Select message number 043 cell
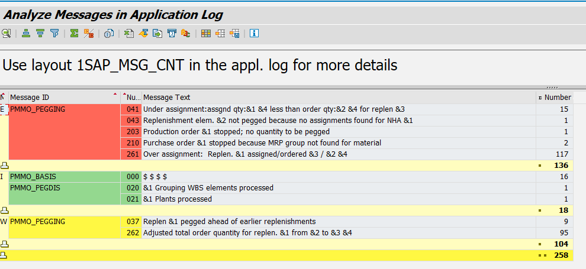Image resolution: width=586 pixels, height=269 pixels. click(131, 121)
